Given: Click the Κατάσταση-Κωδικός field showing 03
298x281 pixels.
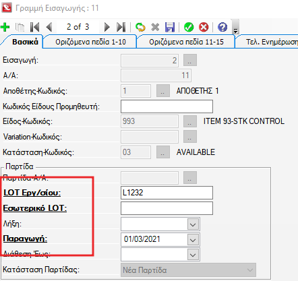Looking at the screenshot, I should [x=136, y=152].
